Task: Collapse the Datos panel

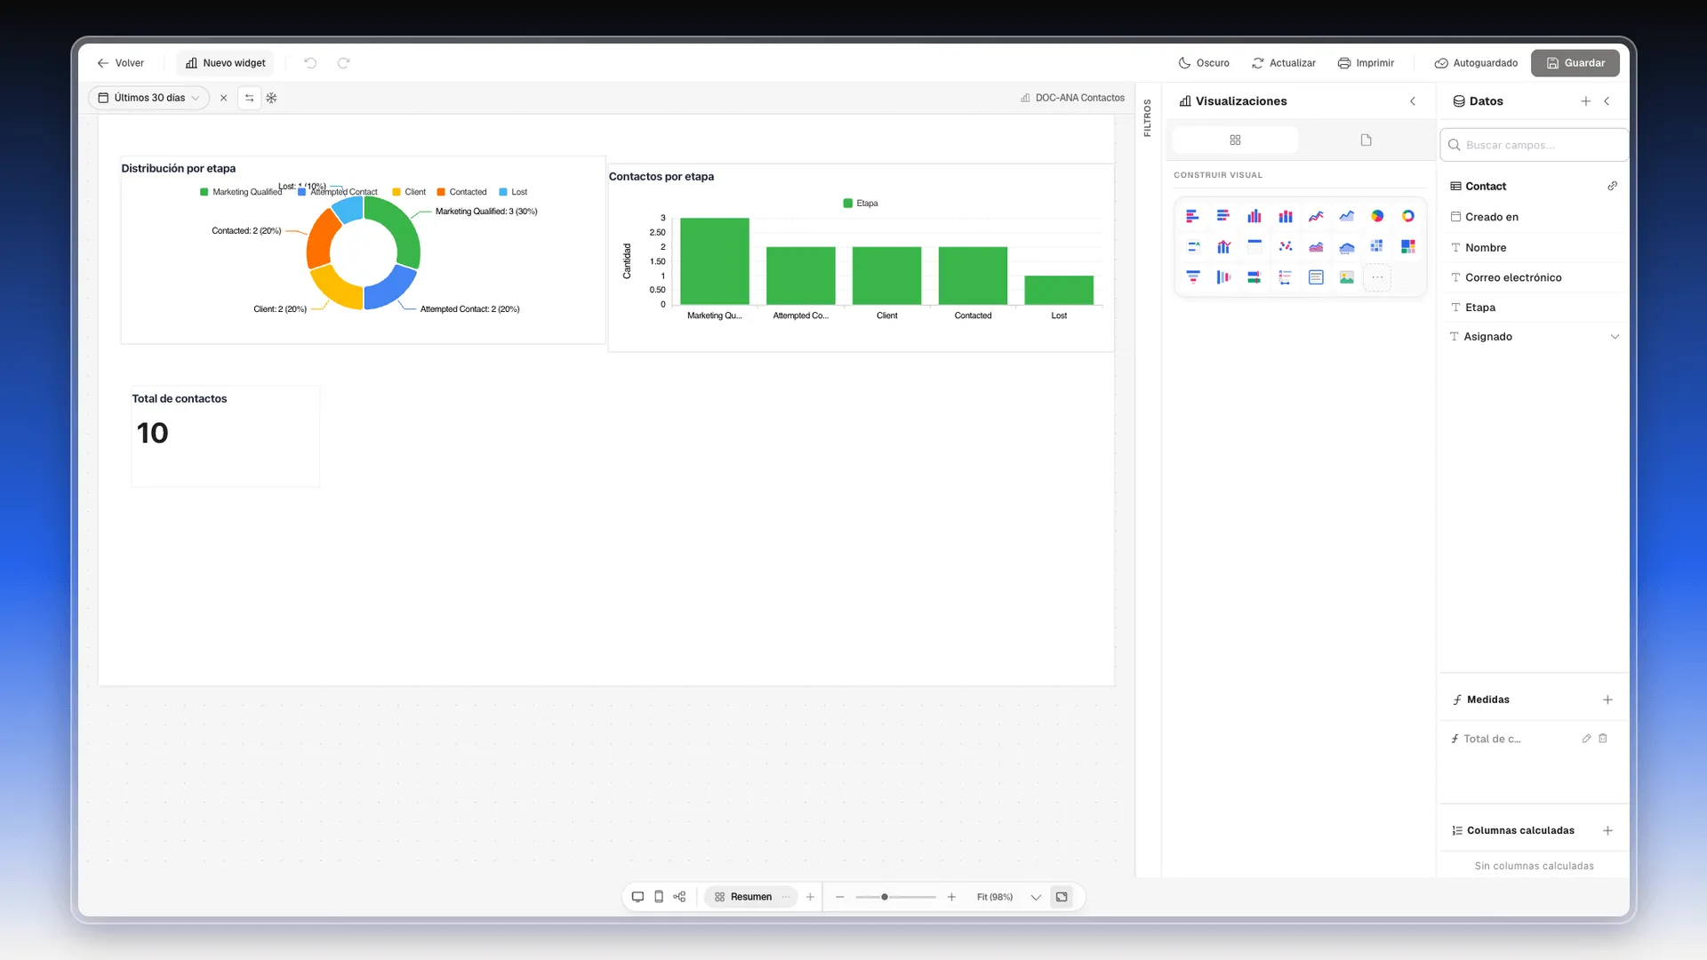Action: point(1607,101)
